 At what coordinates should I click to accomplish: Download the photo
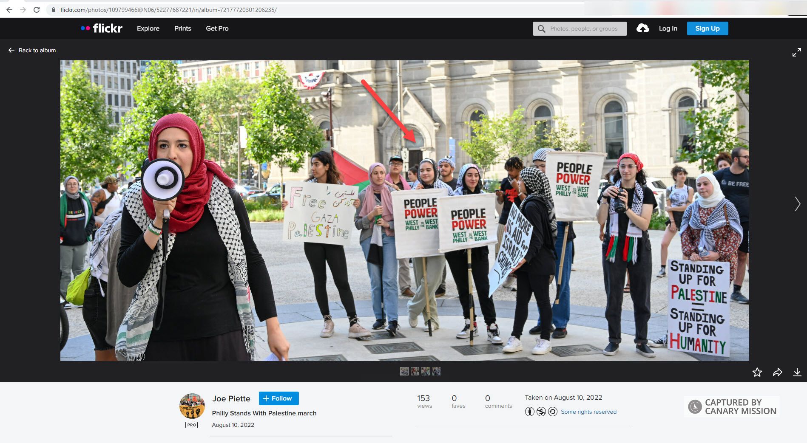coord(797,372)
